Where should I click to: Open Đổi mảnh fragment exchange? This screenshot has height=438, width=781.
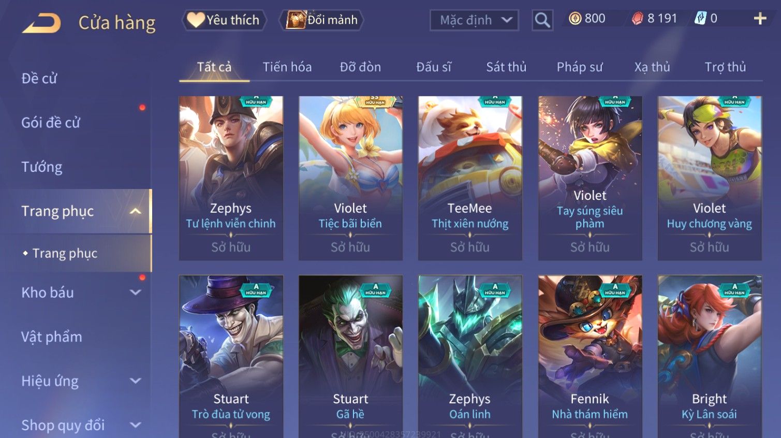[x=322, y=20]
